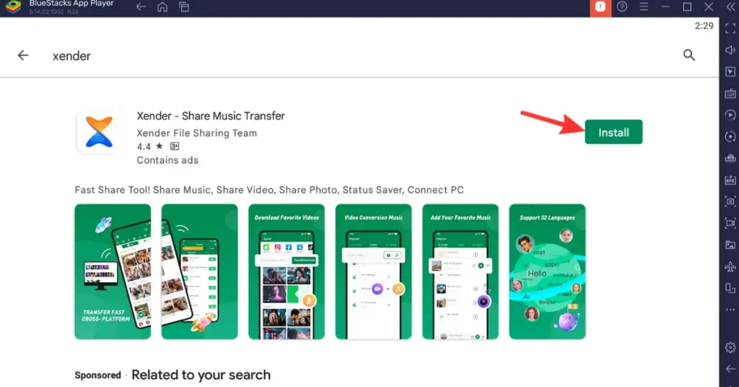The width and height of the screenshot is (739, 387).
Task: Open the keyboard controls icon in sidebar
Action: tap(730, 93)
